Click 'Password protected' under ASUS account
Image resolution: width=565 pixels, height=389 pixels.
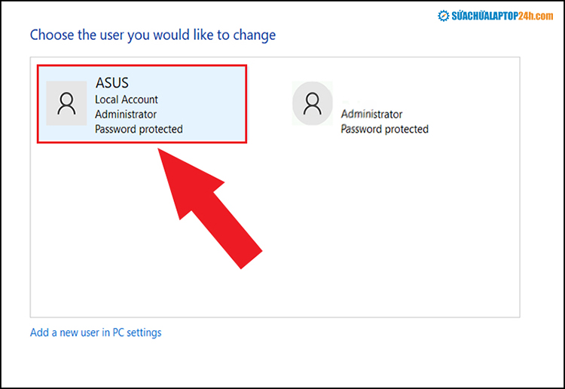[x=139, y=129]
